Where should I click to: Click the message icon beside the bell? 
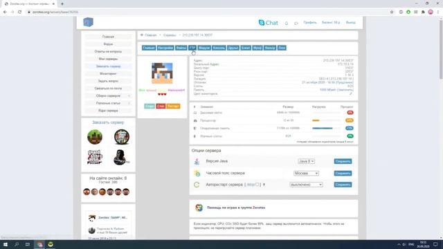click(x=296, y=23)
